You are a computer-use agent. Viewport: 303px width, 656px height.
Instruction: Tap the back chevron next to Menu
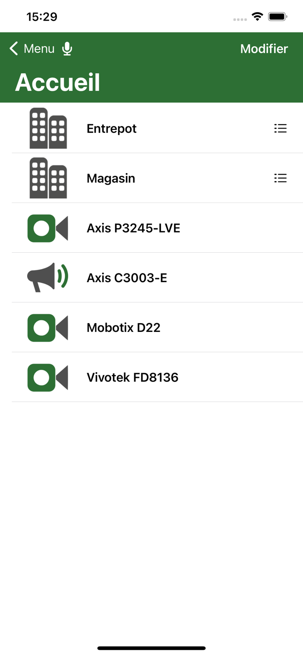12,49
